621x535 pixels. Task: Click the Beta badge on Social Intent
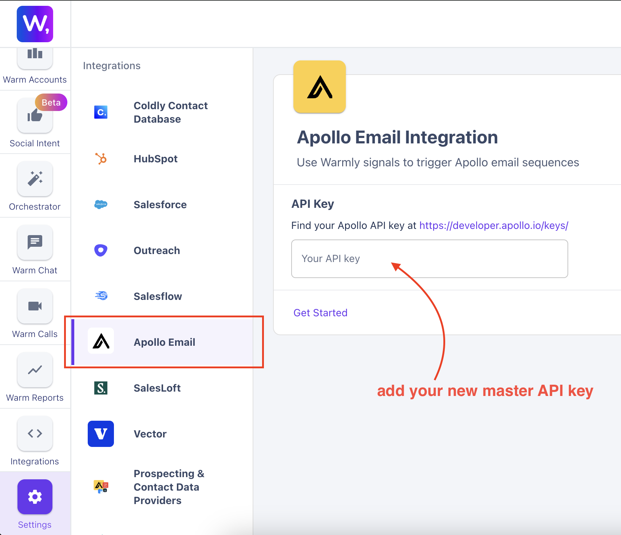[x=51, y=102]
